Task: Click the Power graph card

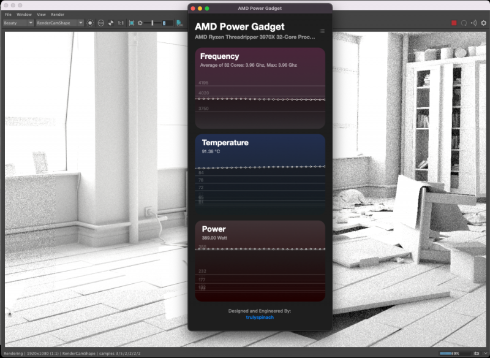Action: (x=260, y=261)
